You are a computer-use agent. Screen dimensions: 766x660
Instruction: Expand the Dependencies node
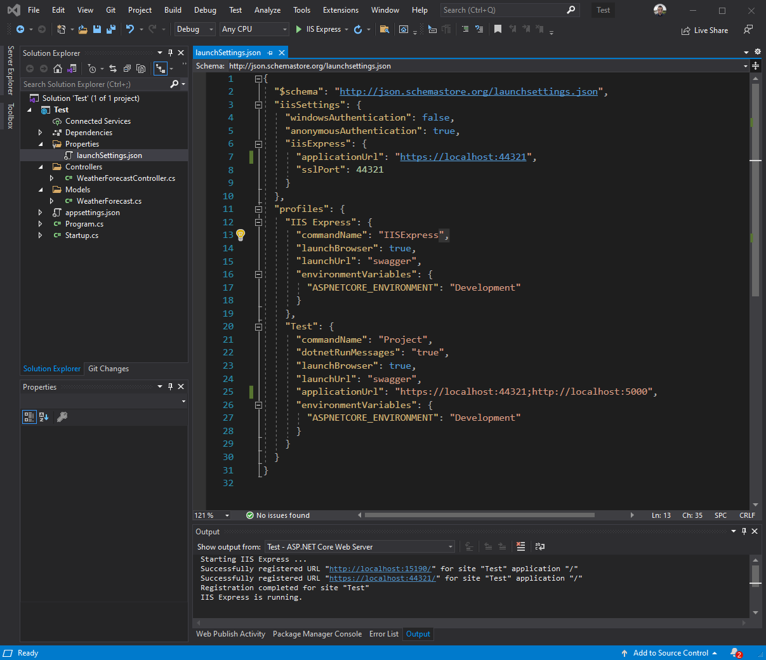coord(41,133)
